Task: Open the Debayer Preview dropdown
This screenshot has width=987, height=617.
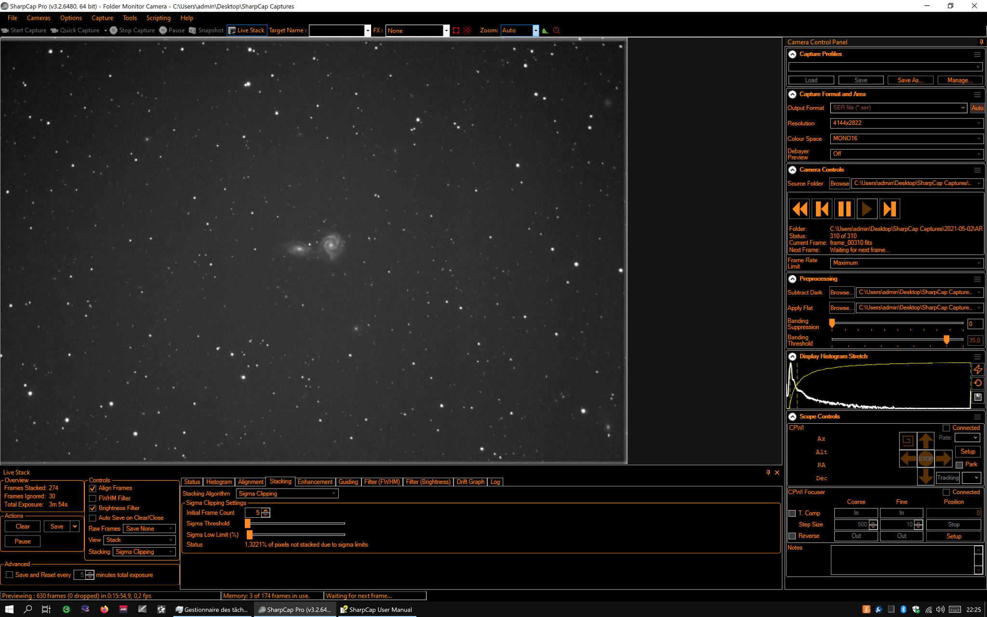Action: [907, 154]
